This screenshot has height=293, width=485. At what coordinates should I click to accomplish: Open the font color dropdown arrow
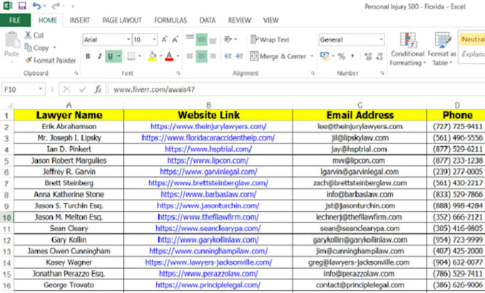178,56
